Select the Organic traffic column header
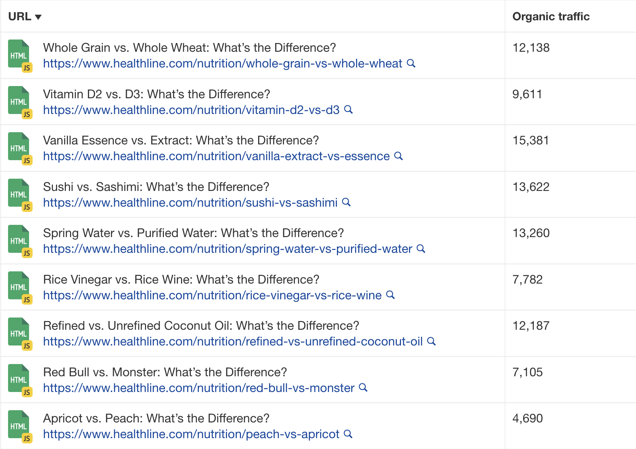 551,16
